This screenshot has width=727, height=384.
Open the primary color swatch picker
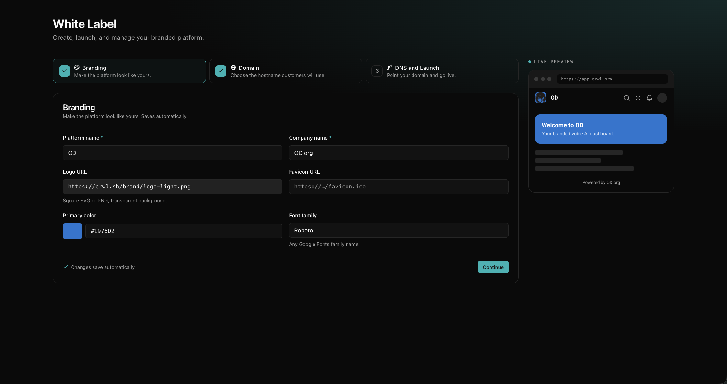(x=72, y=231)
